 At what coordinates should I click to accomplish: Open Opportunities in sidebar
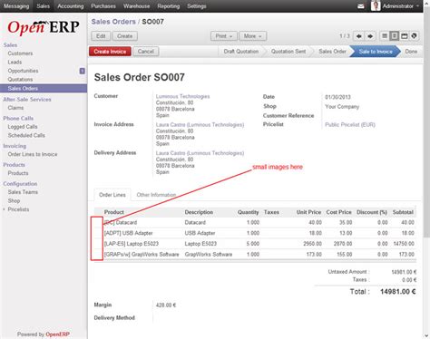point(24,71)
